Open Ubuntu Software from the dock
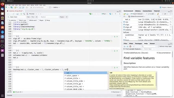 pos(2,27)
